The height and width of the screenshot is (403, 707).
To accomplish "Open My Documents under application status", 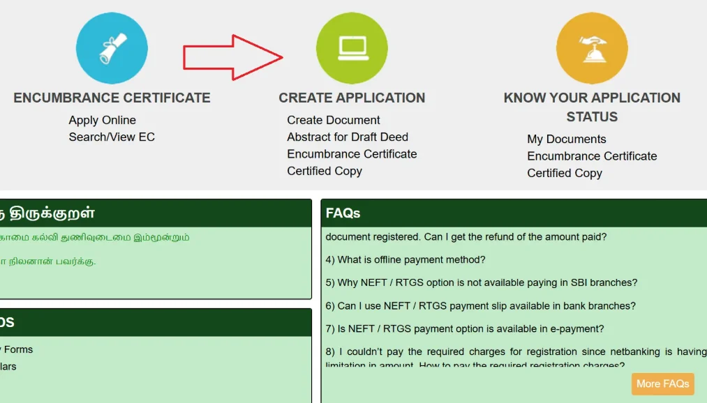I will click(567, 139).
